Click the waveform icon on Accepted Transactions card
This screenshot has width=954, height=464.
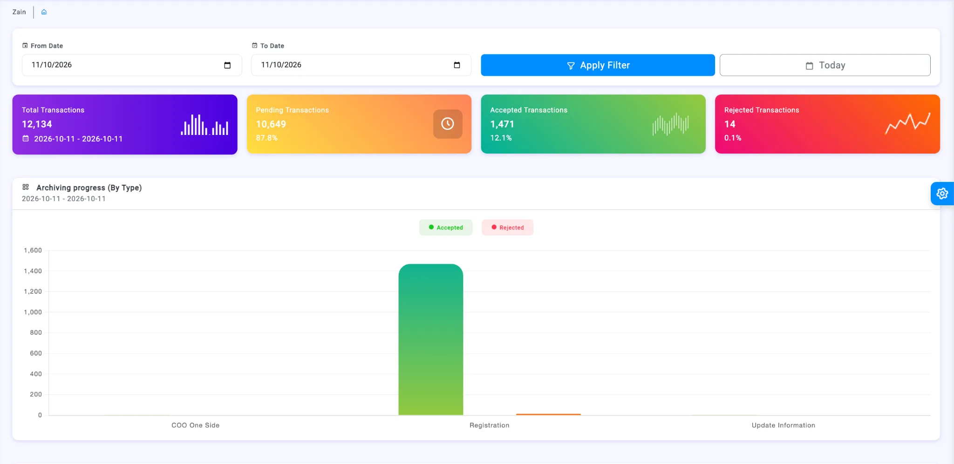671,124
